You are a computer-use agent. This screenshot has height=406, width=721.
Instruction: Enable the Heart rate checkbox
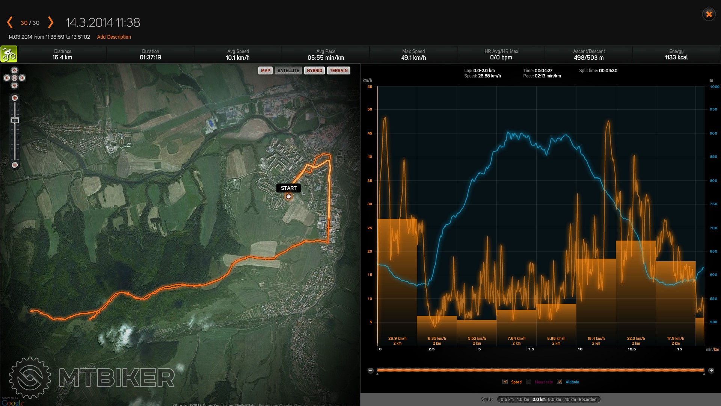pyautogui.click(x=529, y=382)
